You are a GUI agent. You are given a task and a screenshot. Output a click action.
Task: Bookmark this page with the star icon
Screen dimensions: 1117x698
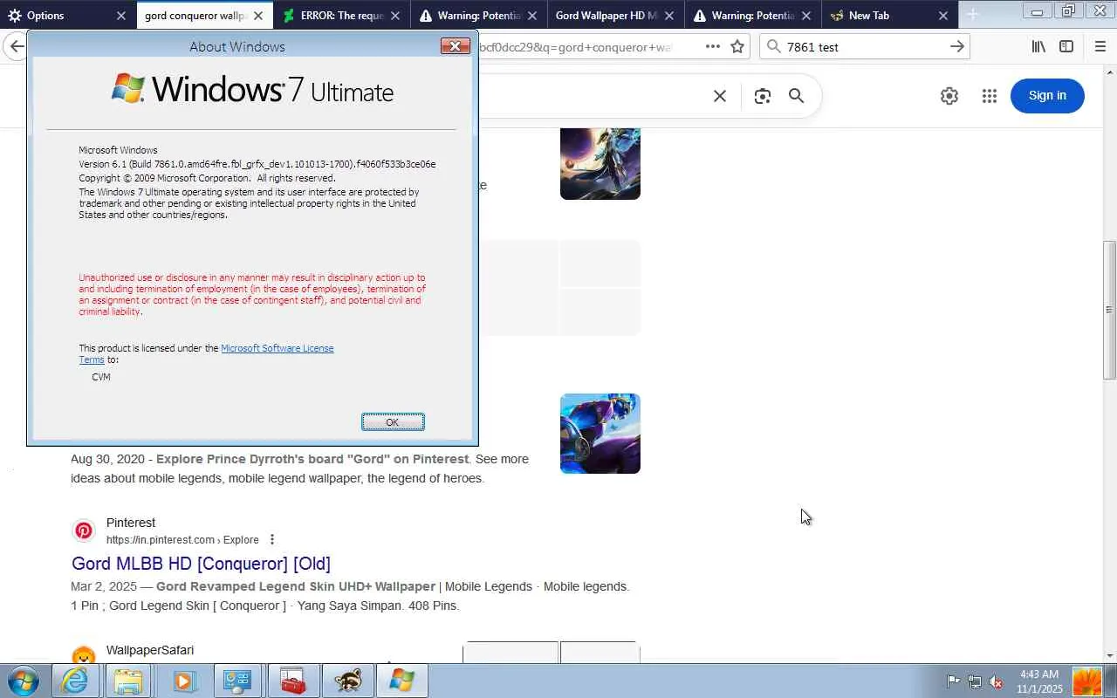(737, 46)
